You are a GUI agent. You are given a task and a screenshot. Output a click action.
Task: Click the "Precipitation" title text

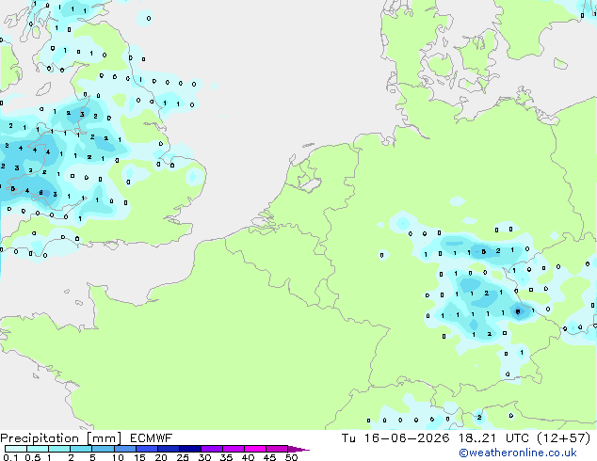point(40,438)
